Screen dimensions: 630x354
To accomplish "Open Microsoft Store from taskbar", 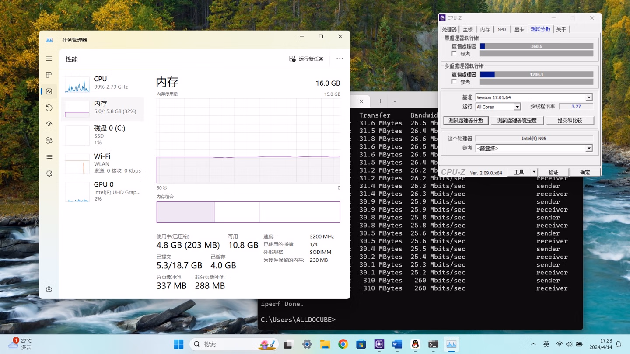I will [x=361, y=344].
